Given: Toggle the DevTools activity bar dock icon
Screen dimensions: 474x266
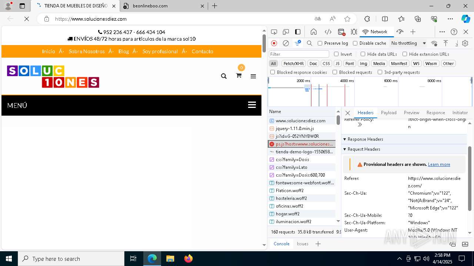Looking at the screenshot, I should click(298, 32).
